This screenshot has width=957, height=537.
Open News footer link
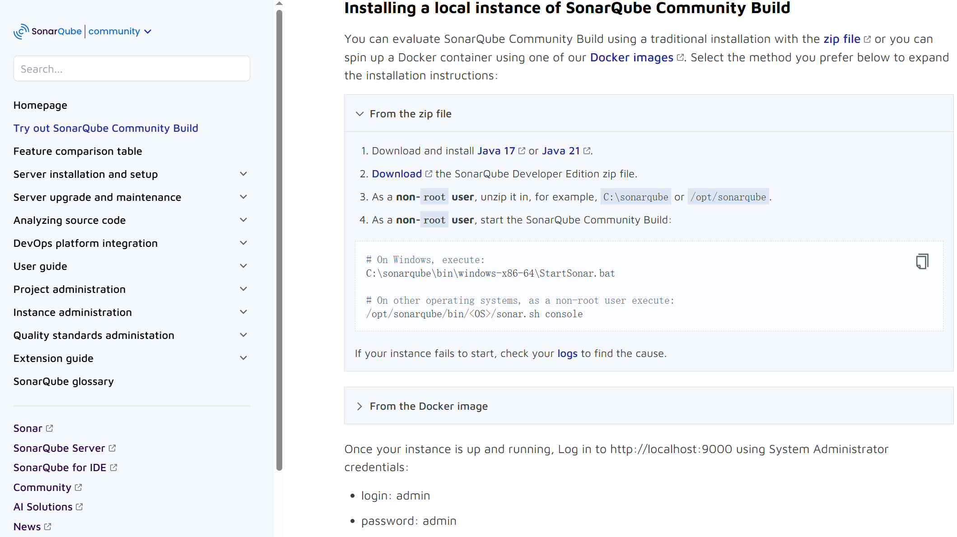pyautogui.click(x=27, y=527)
